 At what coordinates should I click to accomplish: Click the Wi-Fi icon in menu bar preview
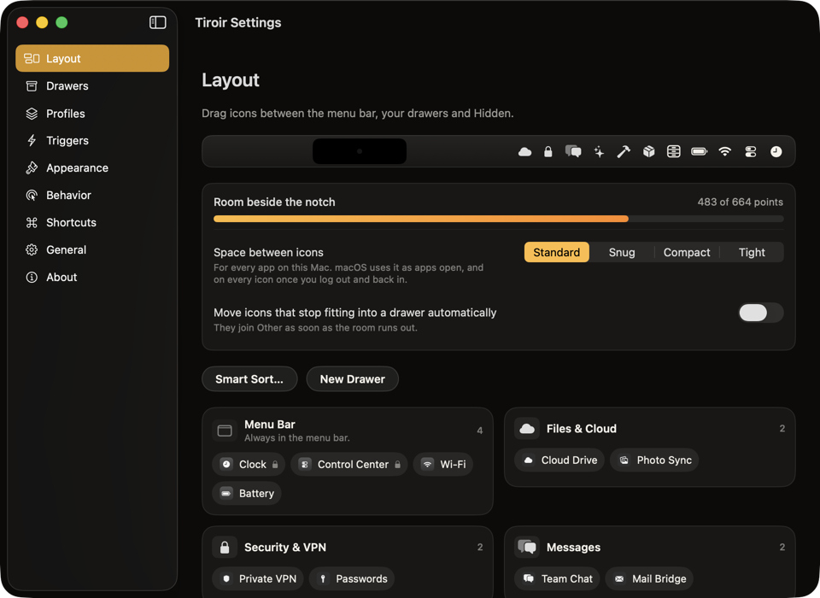click(x=724, y=152)
